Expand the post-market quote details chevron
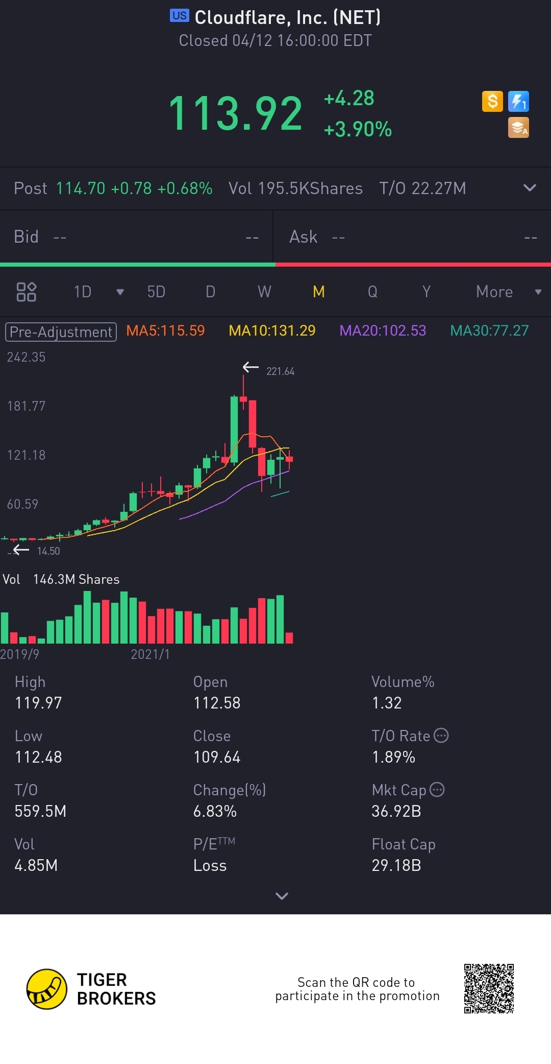Screen dimensions: 551x1064 point(530,188)
